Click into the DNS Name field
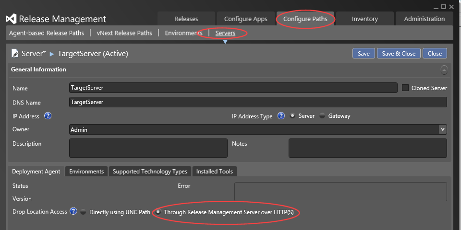 tap(258, 102)
